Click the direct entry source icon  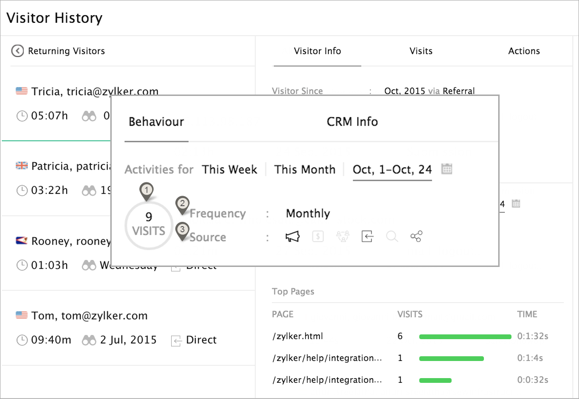pyautogui.click(x=367, y=237)
